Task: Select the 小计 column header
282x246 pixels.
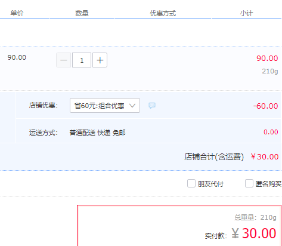Action: tap(246, 13)
